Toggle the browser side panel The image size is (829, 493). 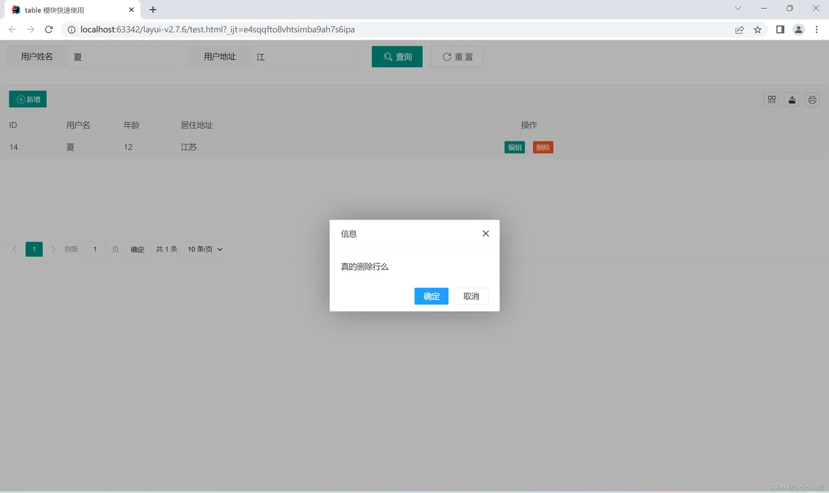click(780, 30)
